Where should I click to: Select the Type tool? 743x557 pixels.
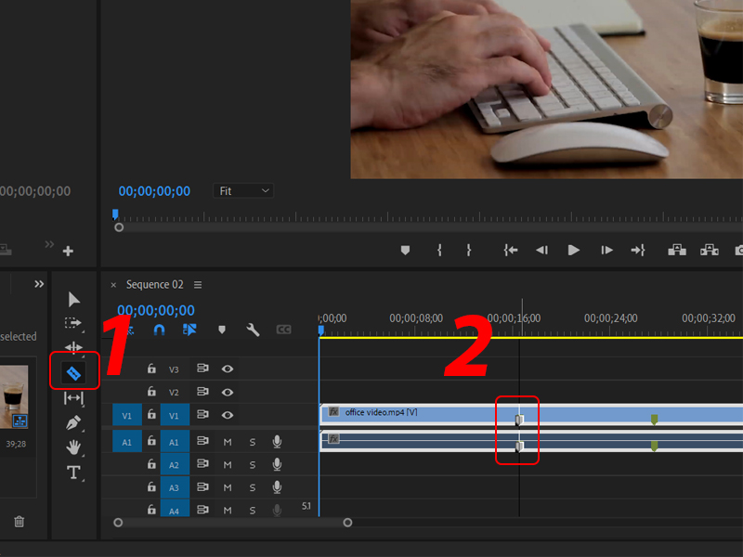click(x=73, y=473)
